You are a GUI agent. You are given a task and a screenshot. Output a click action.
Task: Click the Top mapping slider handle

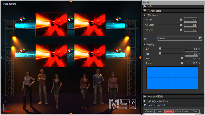pyautogui.click(x=160, y=53)
